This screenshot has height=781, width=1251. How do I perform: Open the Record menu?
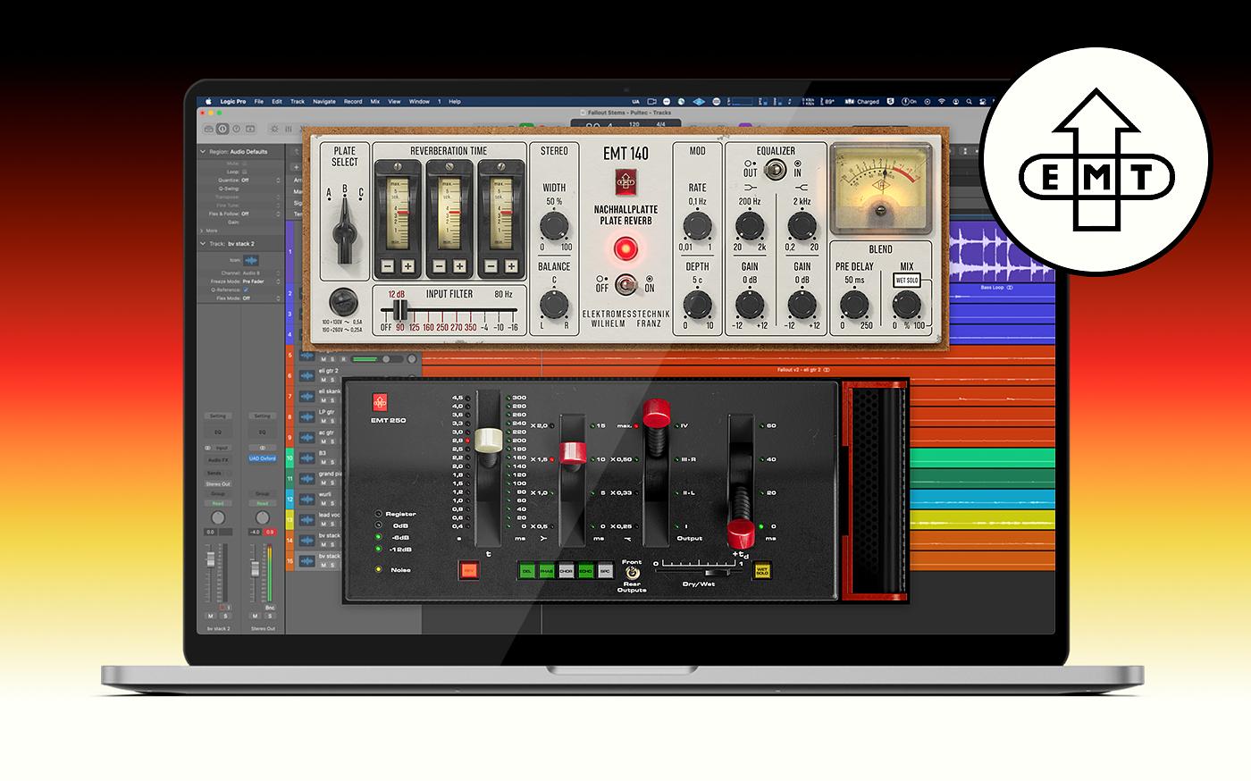[353, 102]
